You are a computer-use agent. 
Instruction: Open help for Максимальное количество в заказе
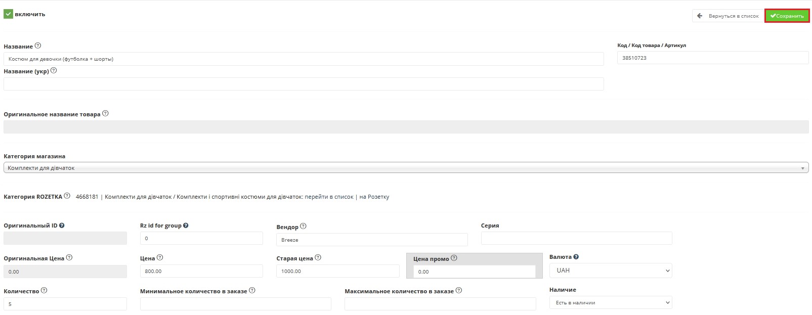[x=458, y=290]
